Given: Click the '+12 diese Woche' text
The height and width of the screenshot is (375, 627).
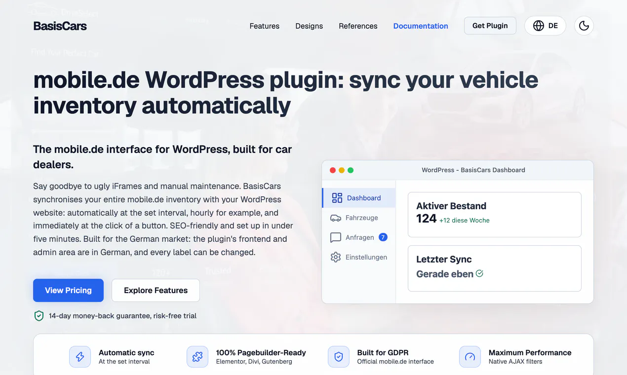Looking at the screenshot, I should pos(465,221).
